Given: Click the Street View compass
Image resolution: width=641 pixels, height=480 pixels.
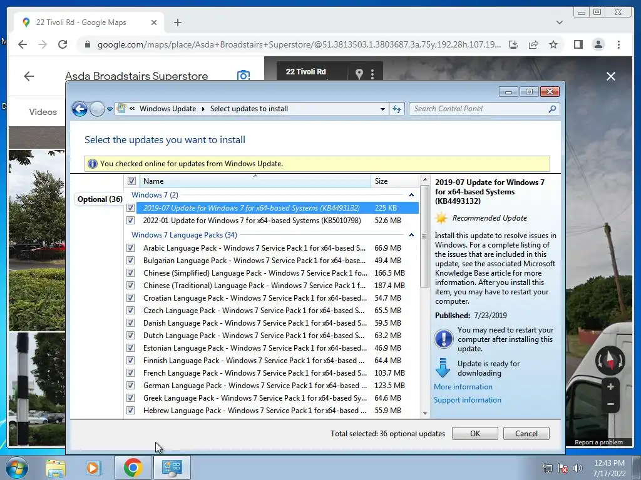Looking at the screenshot, I should (610, 361).
